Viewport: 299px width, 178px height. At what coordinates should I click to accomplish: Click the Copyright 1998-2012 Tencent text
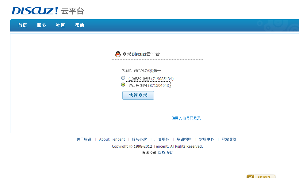click(x=157, y=146)
